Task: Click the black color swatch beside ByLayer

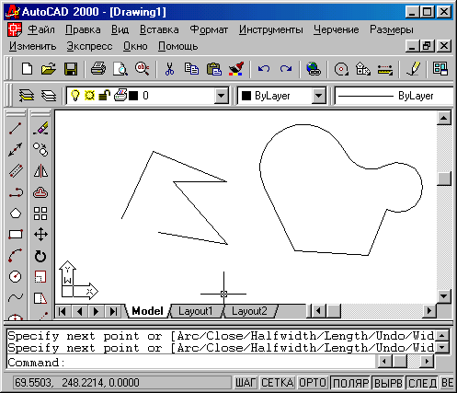Action: point(246,96)
